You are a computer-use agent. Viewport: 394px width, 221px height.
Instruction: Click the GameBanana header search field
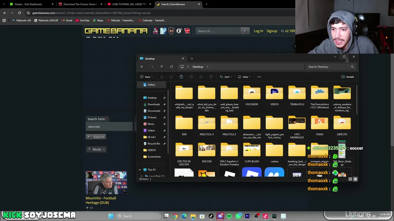(218, 31)
